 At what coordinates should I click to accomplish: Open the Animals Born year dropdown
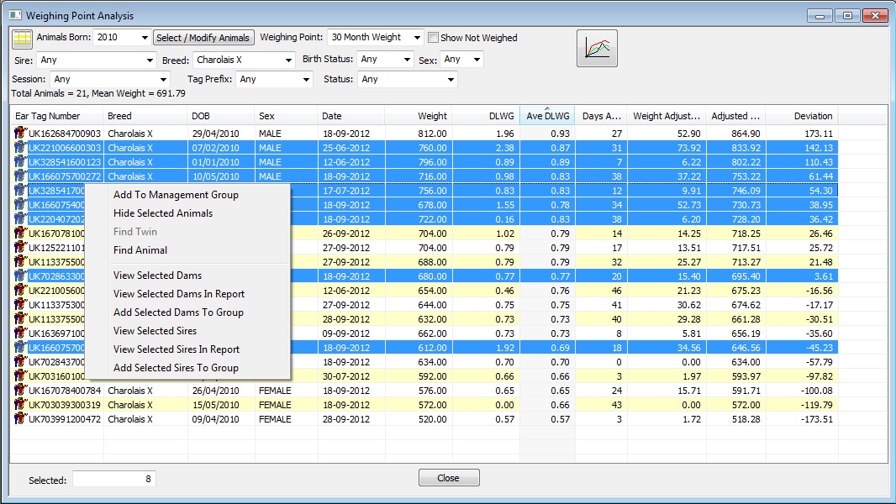(144, 38)
